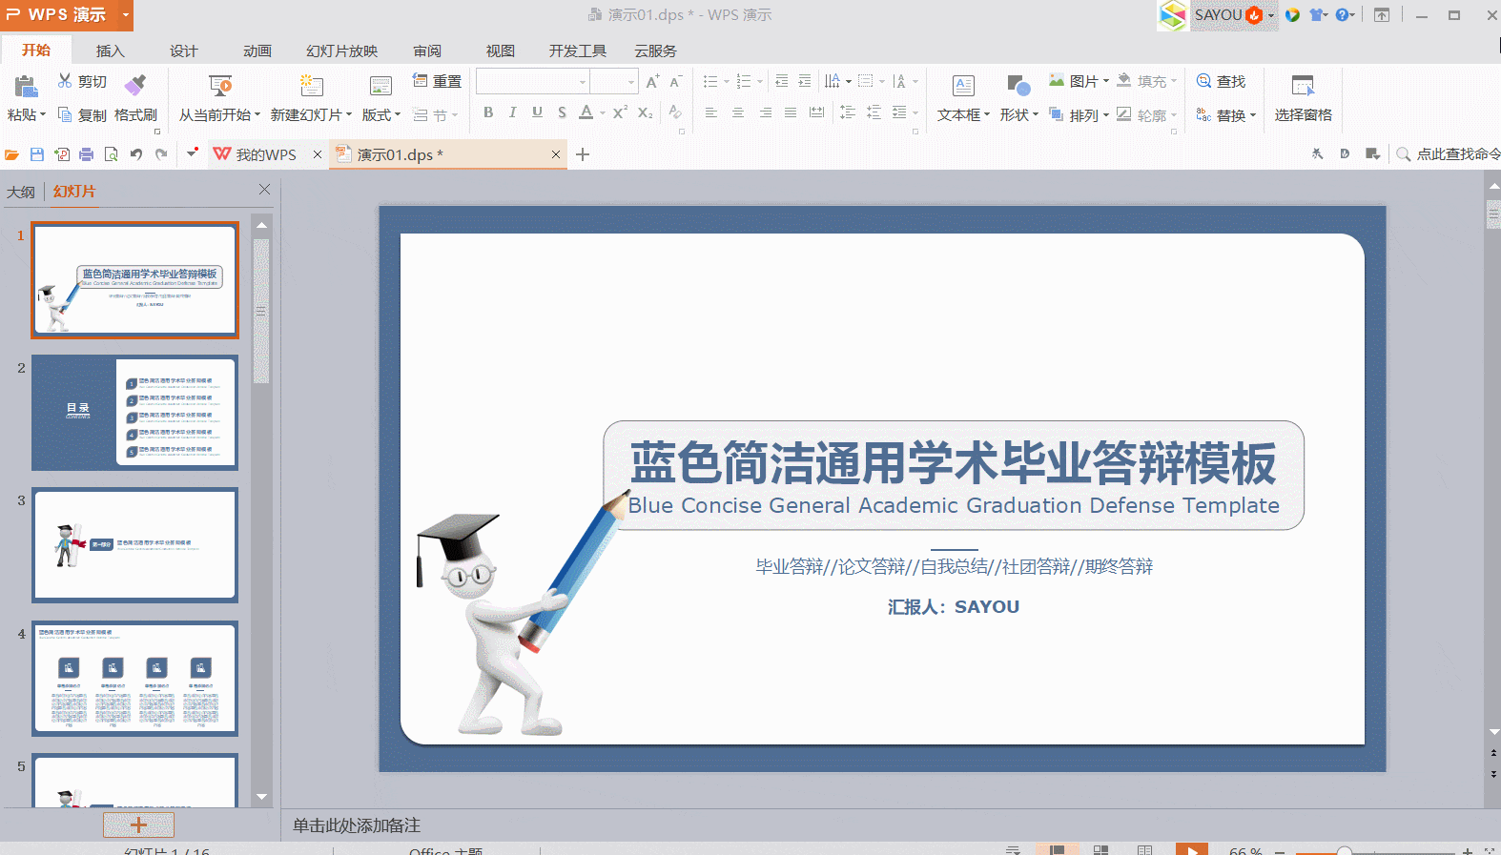Undo the last action

[x=136, y=154]
